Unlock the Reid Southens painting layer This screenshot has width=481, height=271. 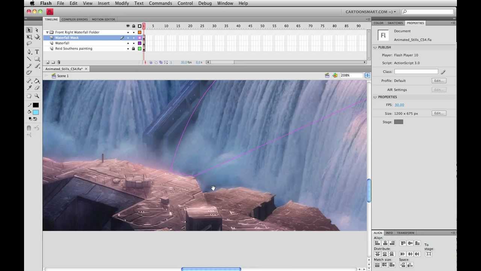(x=133, y=49)
